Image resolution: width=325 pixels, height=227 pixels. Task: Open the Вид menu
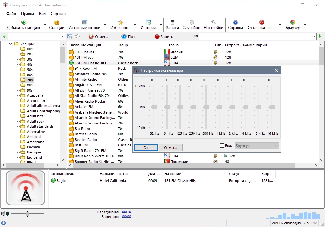(42, 14)
